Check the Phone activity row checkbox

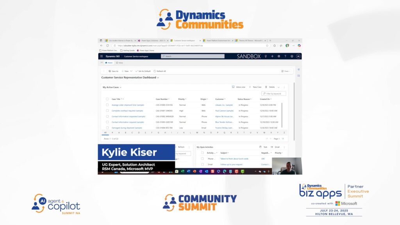click(x=202, y=159)
